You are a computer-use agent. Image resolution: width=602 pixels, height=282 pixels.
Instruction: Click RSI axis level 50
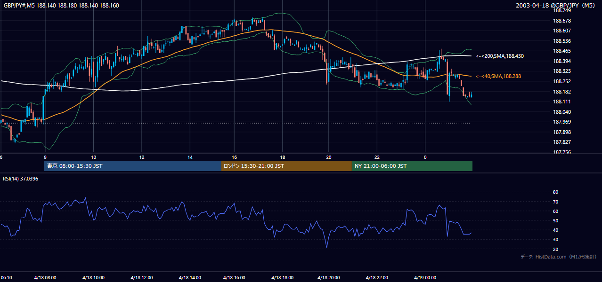click(555, 220)
